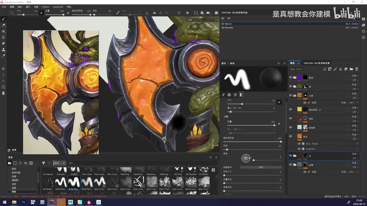The height and width of the screenshot is (206, 367).
Task: Select the Smudge tool
Action: click(x=4, y=43)
